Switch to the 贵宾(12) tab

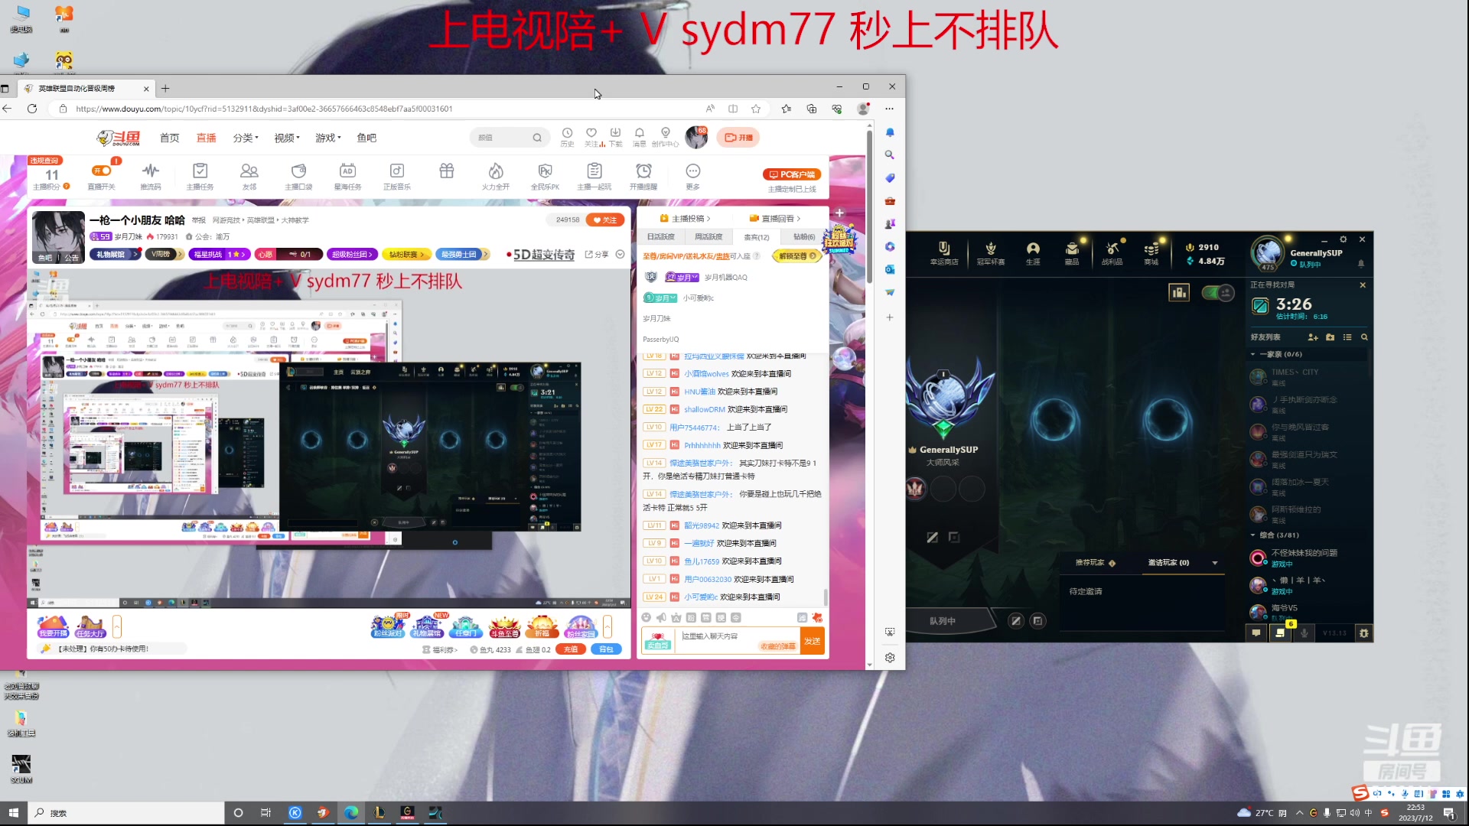tap(756, 237)
